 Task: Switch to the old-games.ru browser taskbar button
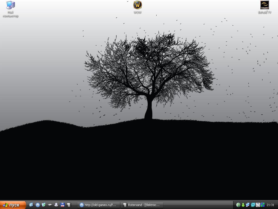99,205
